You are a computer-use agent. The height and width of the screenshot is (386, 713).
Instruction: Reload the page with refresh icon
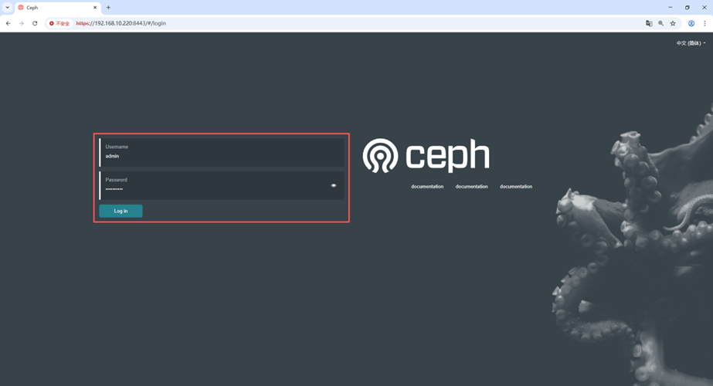[x=35, y=23]
